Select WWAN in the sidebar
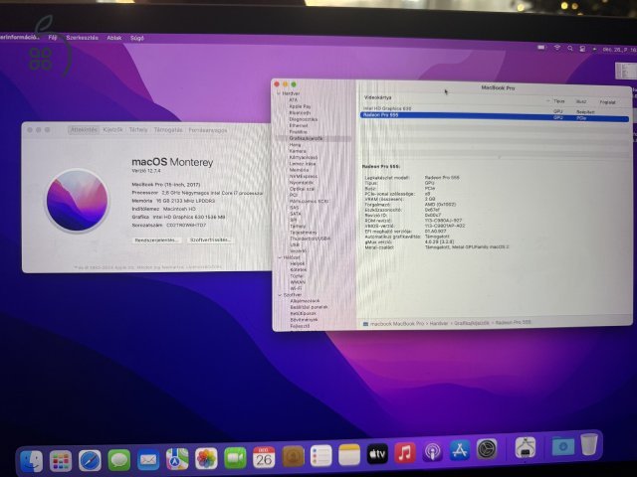Viewport: 637px width, 477px height. click(298, 282)
